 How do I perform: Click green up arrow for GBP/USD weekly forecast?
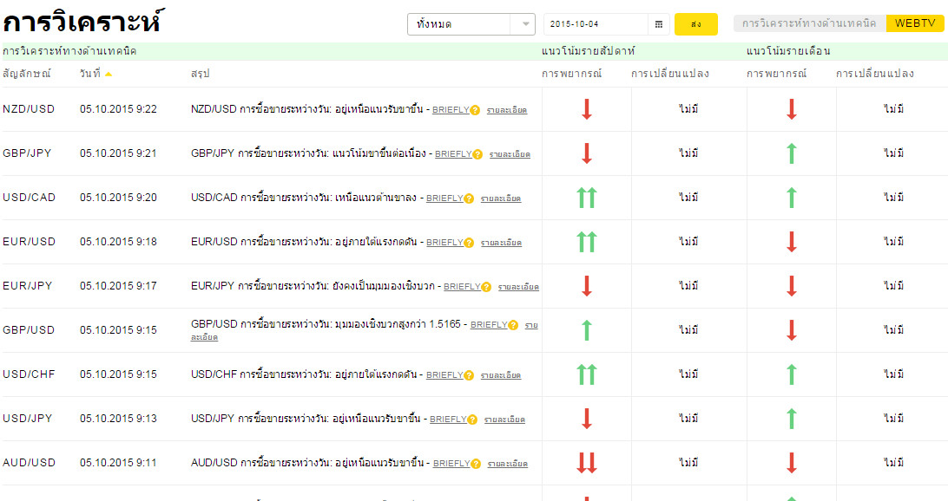pyautogui.click(x=587, y=330)
